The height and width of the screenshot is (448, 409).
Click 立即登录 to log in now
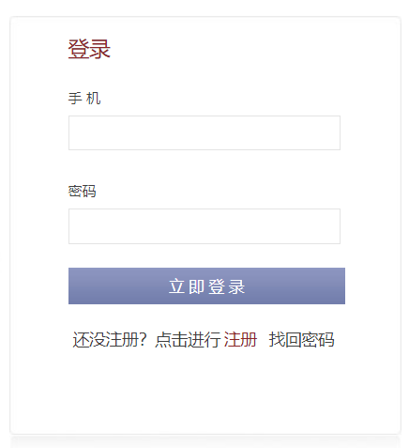coord(206,286)
